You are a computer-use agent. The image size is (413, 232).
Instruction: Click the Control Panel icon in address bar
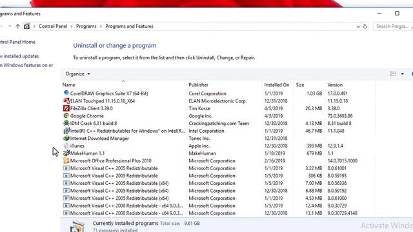tap(27, 26)
